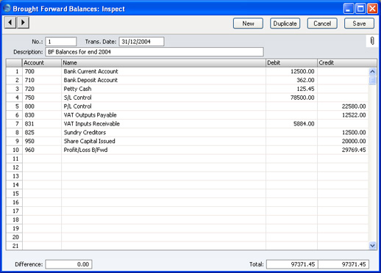Viewport: 381px width, 273px height.
Task: Select the Share Capital Issued name cell
Action: (x=163, y=141)
